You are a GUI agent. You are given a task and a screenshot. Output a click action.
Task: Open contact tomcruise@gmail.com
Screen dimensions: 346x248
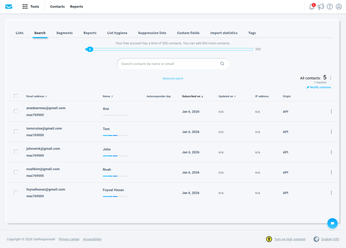pyautogui.click(x=44, y=129)
